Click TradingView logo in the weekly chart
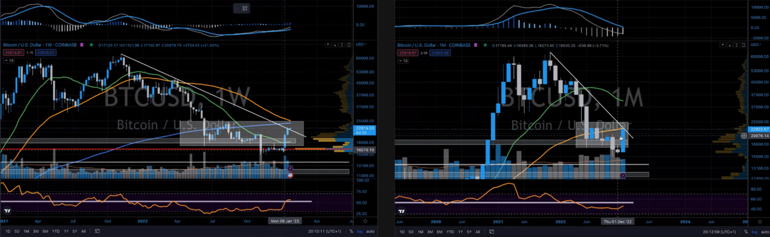Image resolution: width=770 pixels, height=237 pixels. pyautogui.click(x=7, y=211)
